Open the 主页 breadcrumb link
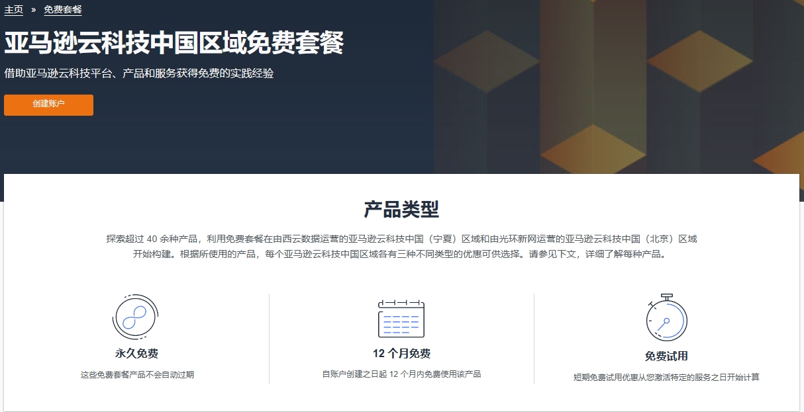This screenshot has height=412, width=804. pos(13,9)
